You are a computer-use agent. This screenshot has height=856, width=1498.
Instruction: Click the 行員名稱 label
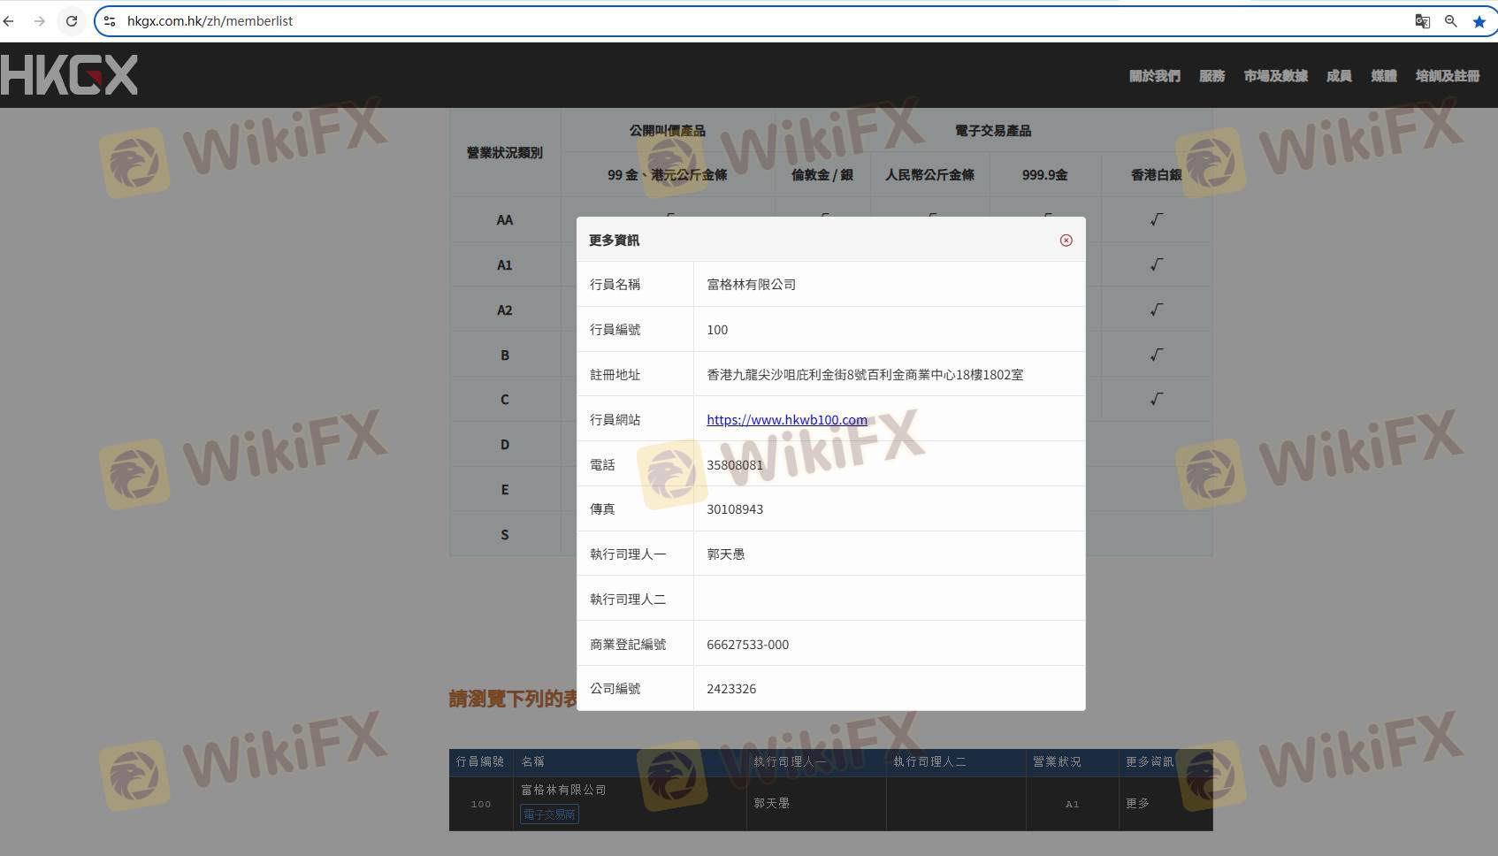coord(615,285)
